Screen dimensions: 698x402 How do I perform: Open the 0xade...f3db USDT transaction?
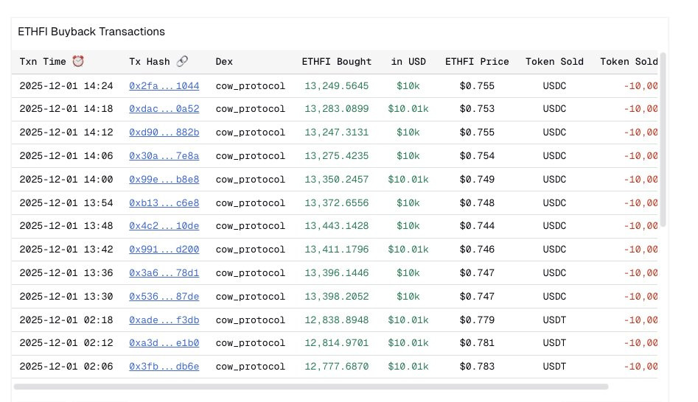point(164,320)
